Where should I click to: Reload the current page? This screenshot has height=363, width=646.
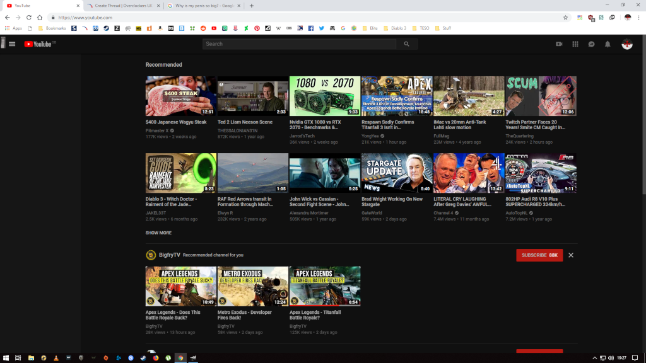[29, 17]
